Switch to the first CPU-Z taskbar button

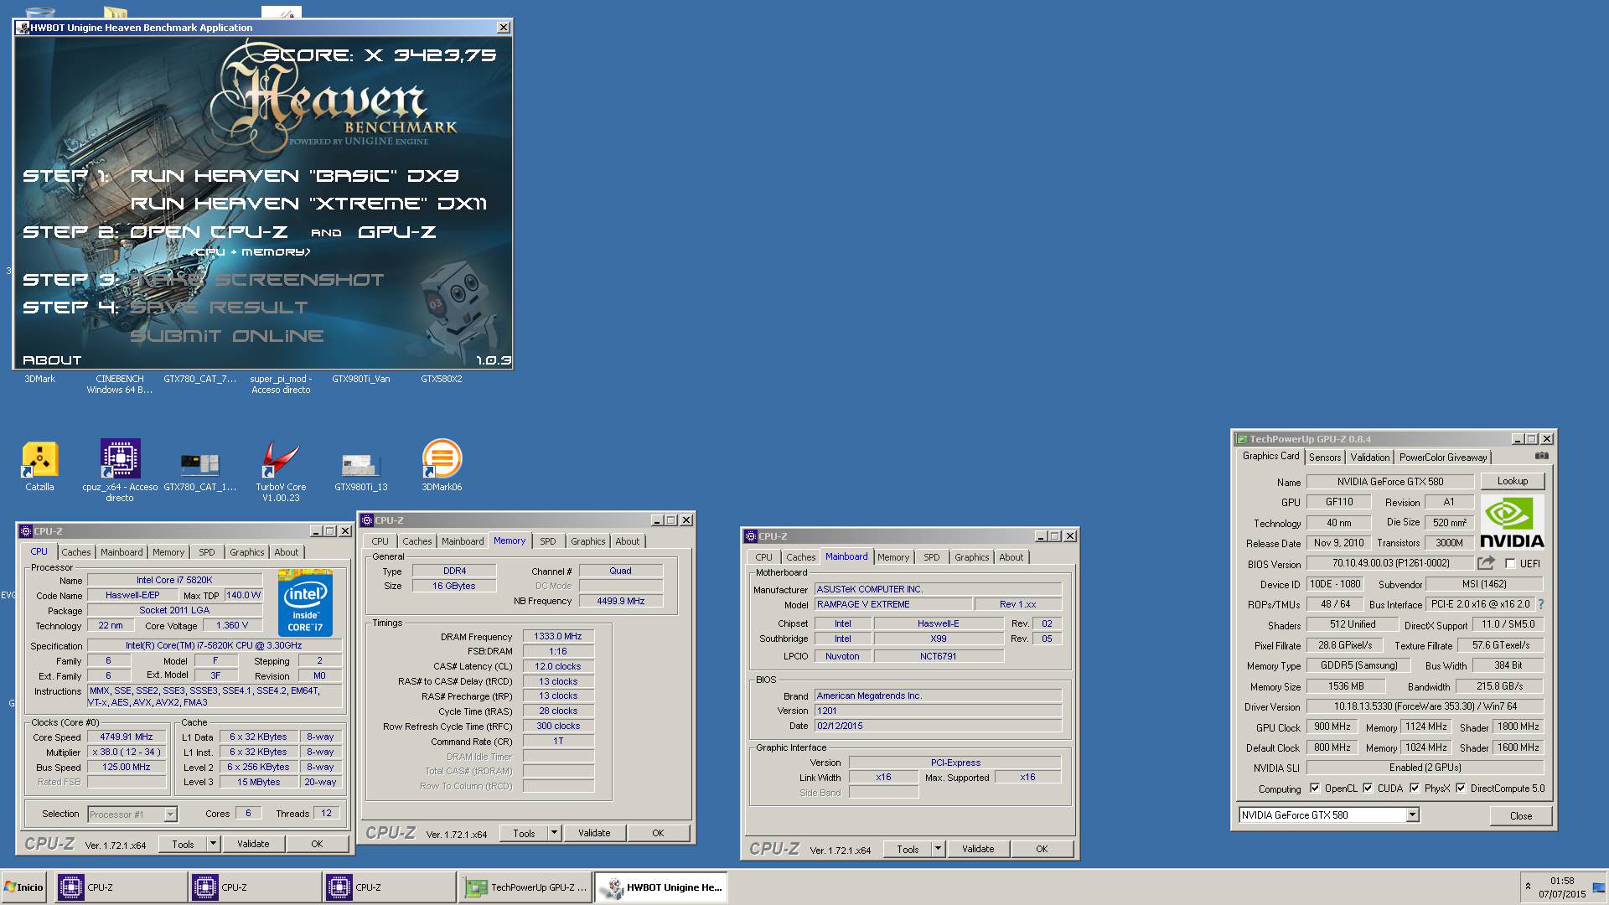point(122,887)
